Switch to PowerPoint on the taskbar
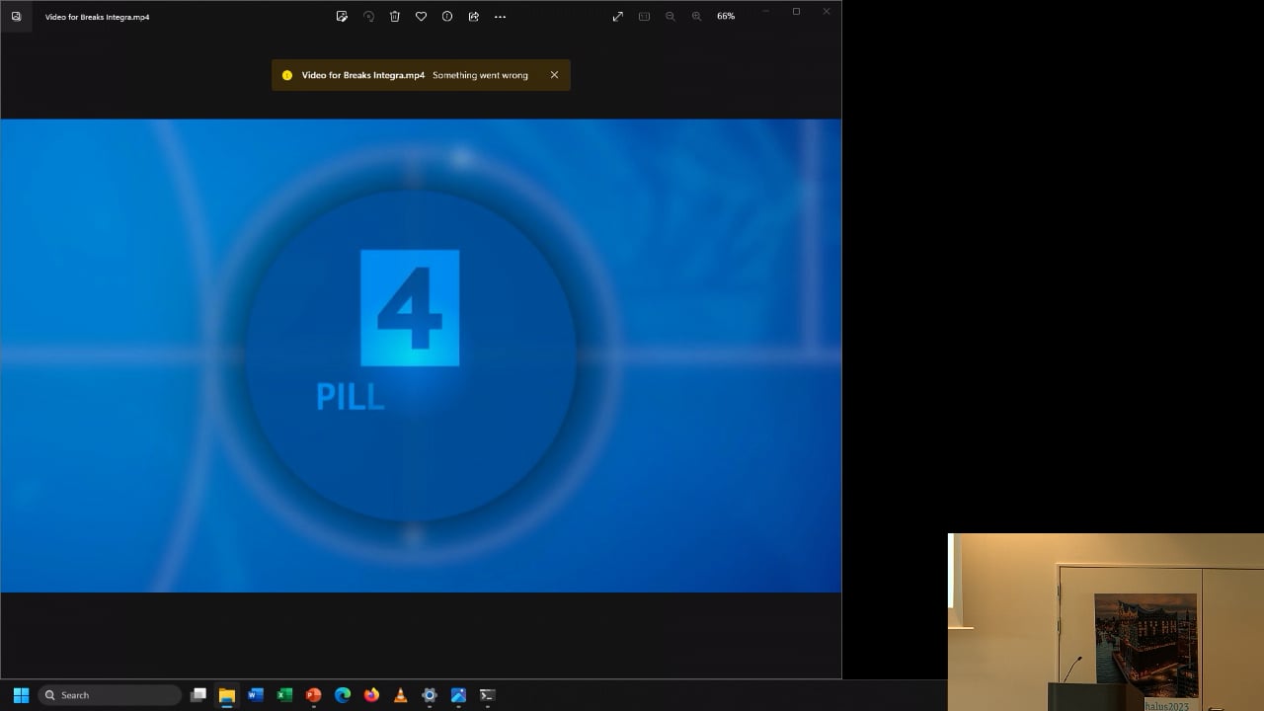Screen dimensions: 1264x711 click(314, 695)
